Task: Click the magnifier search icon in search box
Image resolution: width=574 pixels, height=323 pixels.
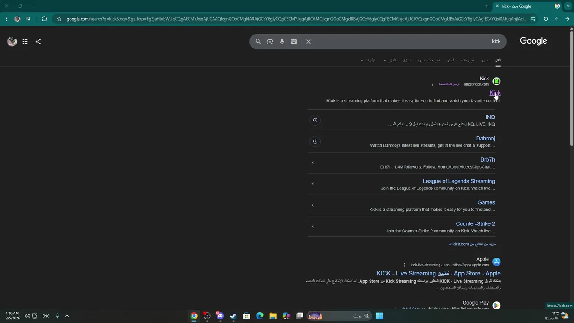Action: pyautogui.click(x=258, y=41)
